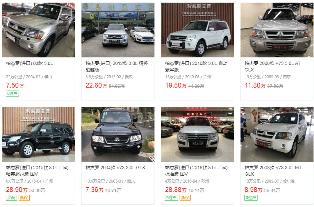Open listing 帕杰罗(进口) 2012款 3.0L 精英超越版
Image resolution: width=314 pixels, height=207 pixels.
pos(117,67)
